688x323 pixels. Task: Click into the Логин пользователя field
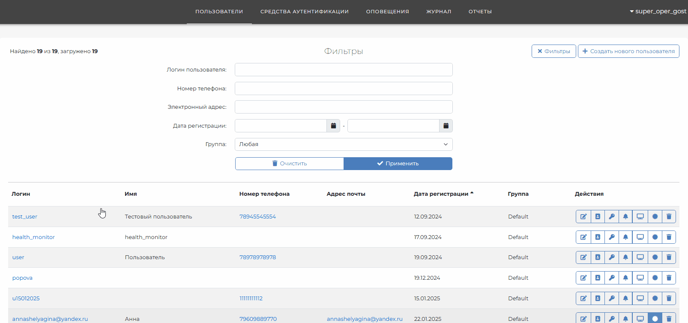pos(344,70)
